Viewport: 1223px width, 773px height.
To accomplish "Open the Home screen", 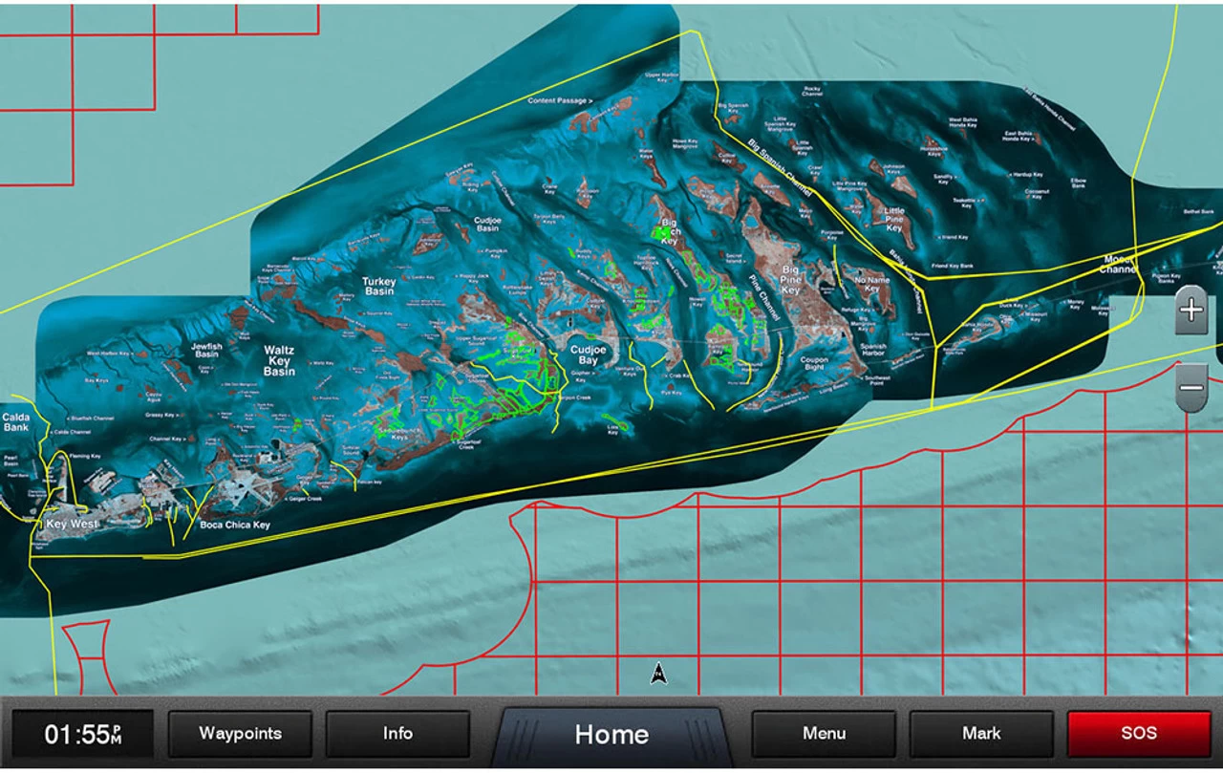I will click(611, 734).
